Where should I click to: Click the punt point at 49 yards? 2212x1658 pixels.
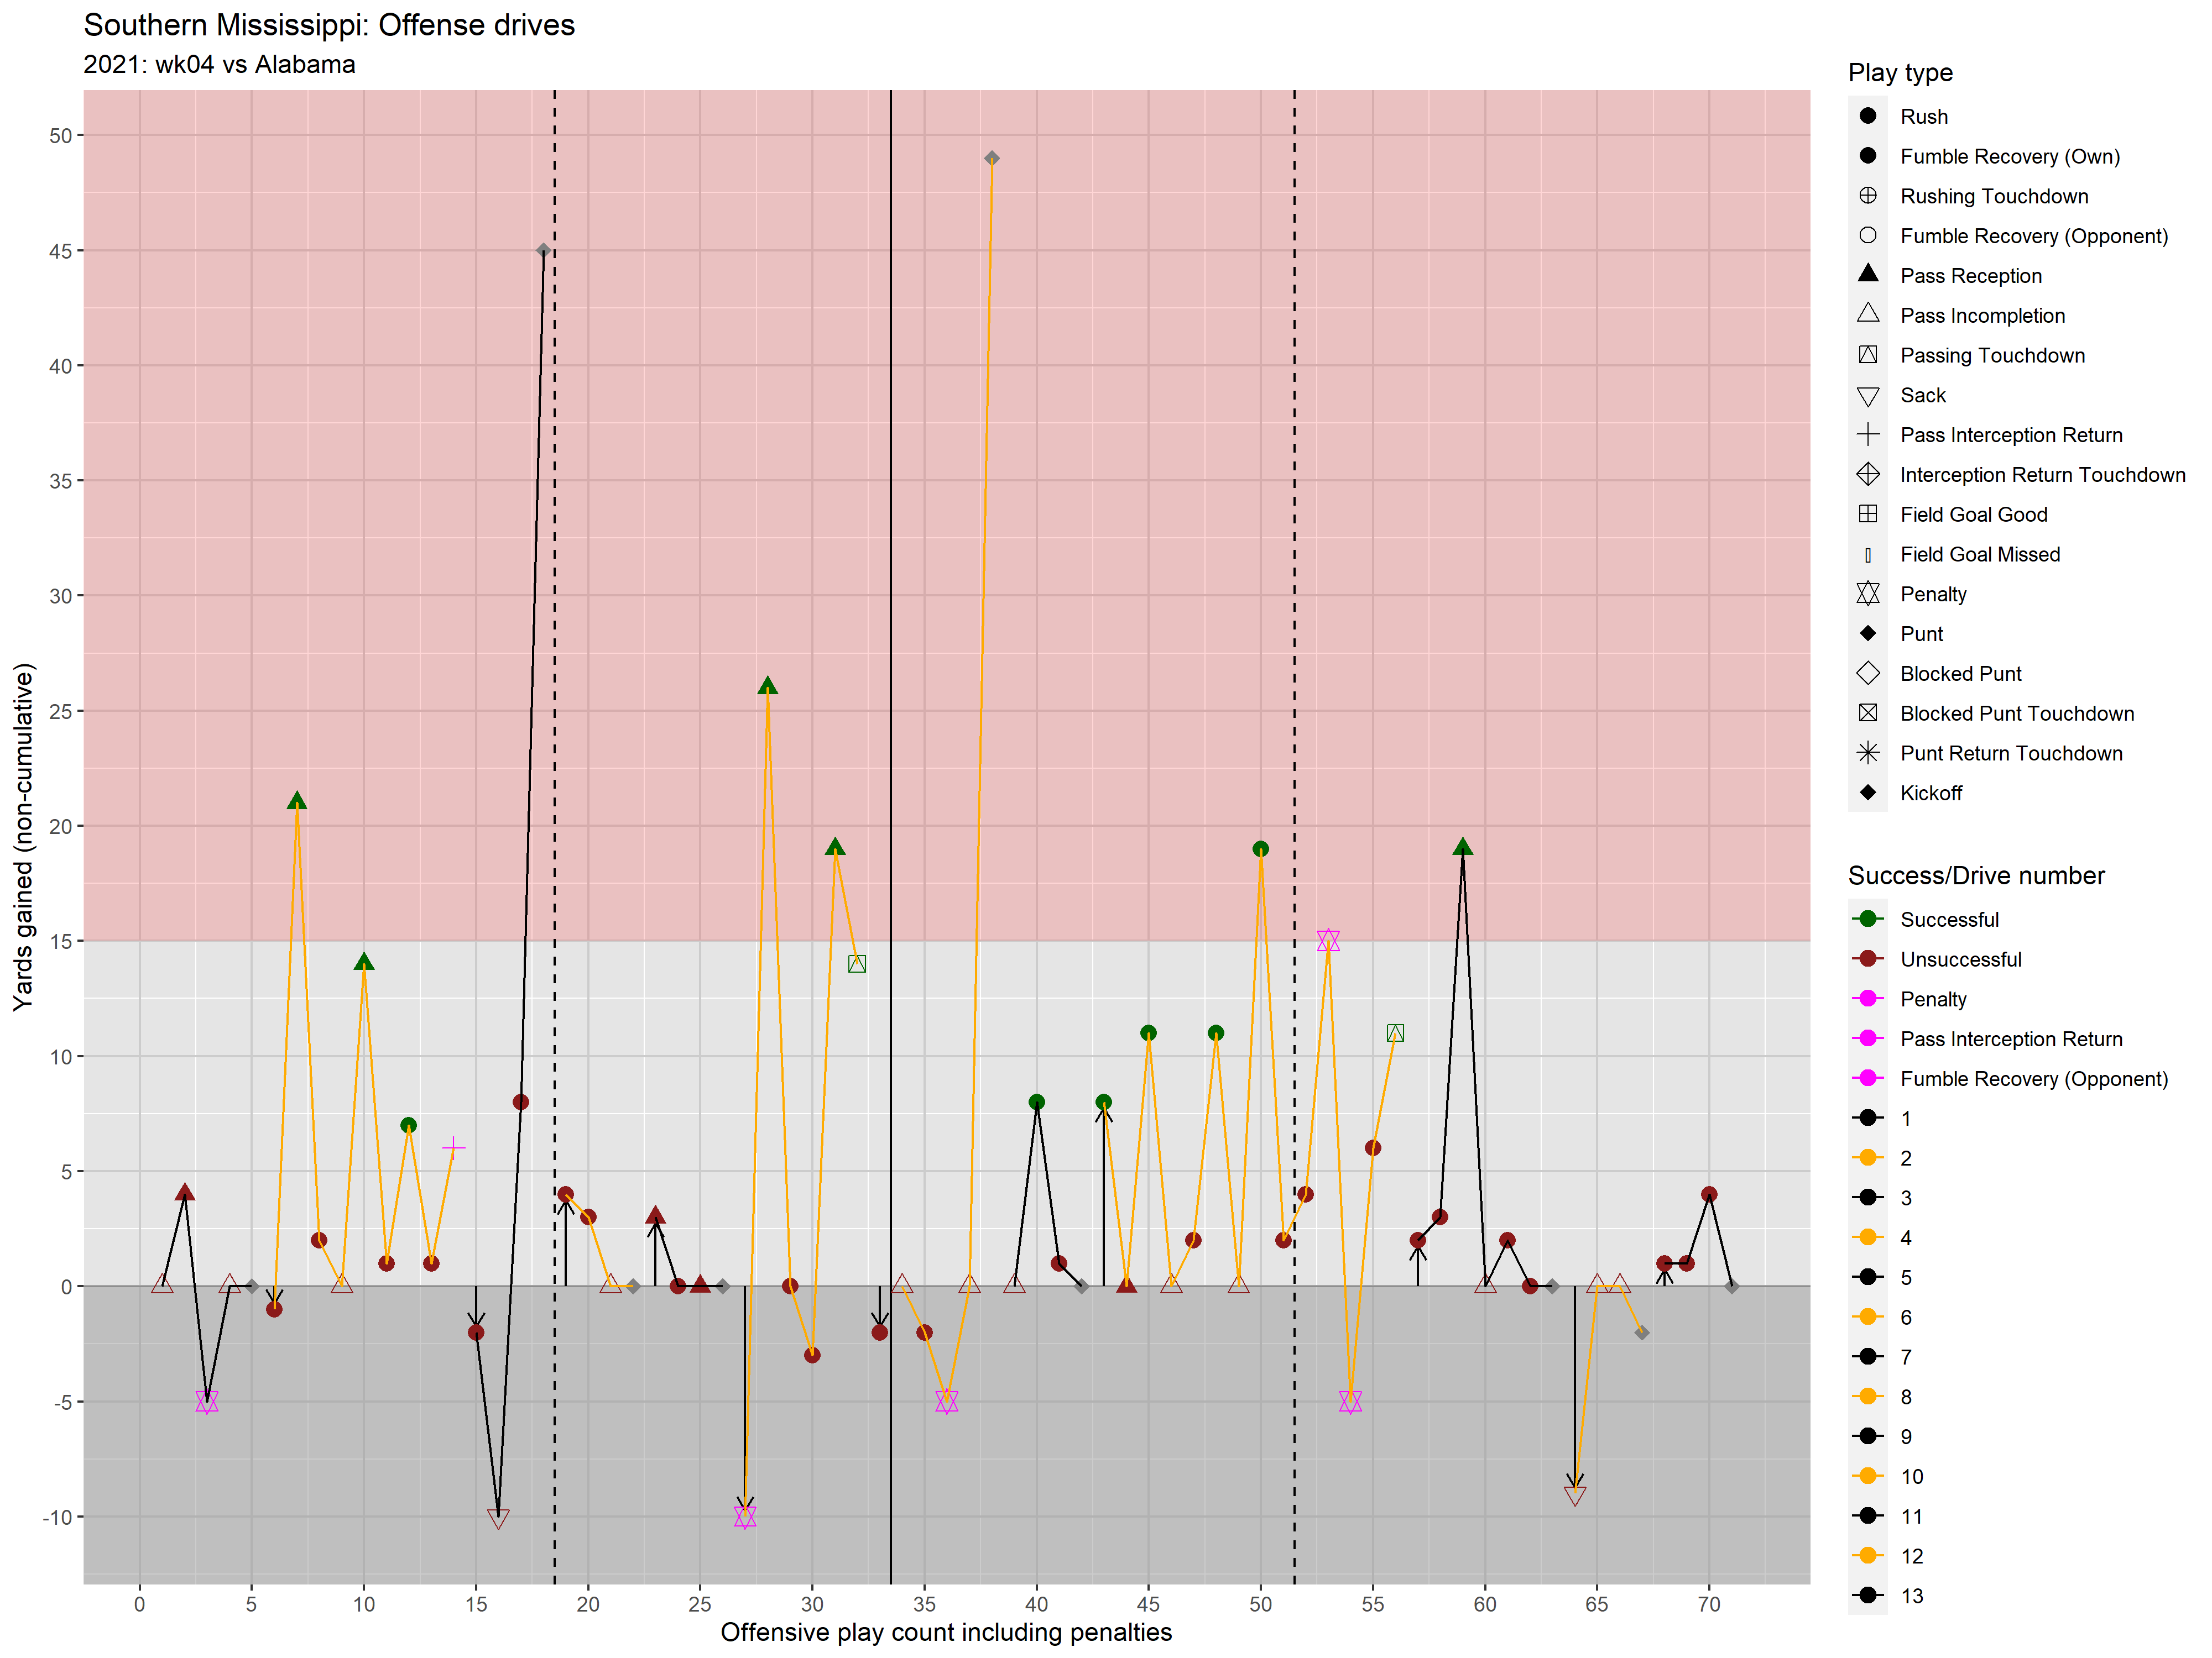coord(992,158)
